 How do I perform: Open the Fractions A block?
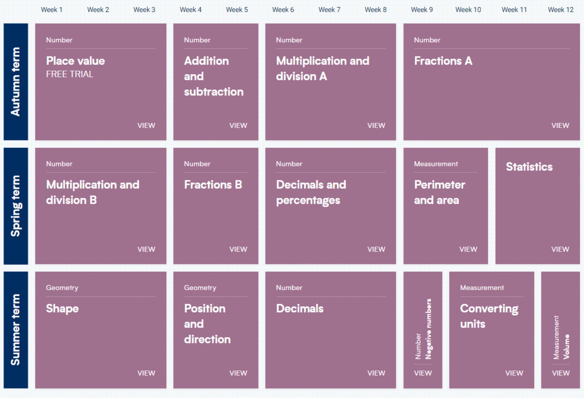point(492,82)
